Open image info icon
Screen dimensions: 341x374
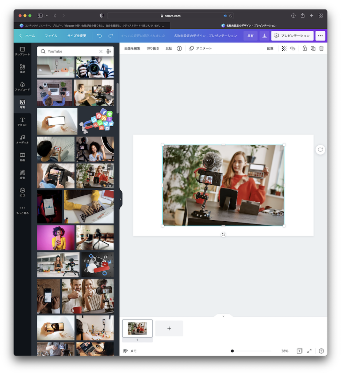coord(179,48)
